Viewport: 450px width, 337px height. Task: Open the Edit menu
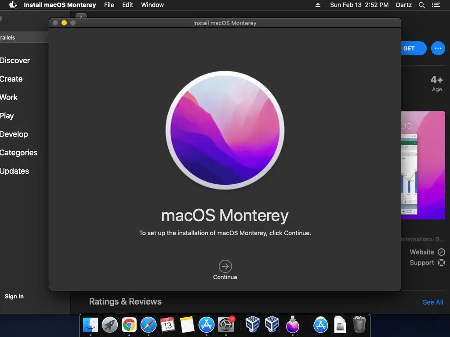point(127,5)
